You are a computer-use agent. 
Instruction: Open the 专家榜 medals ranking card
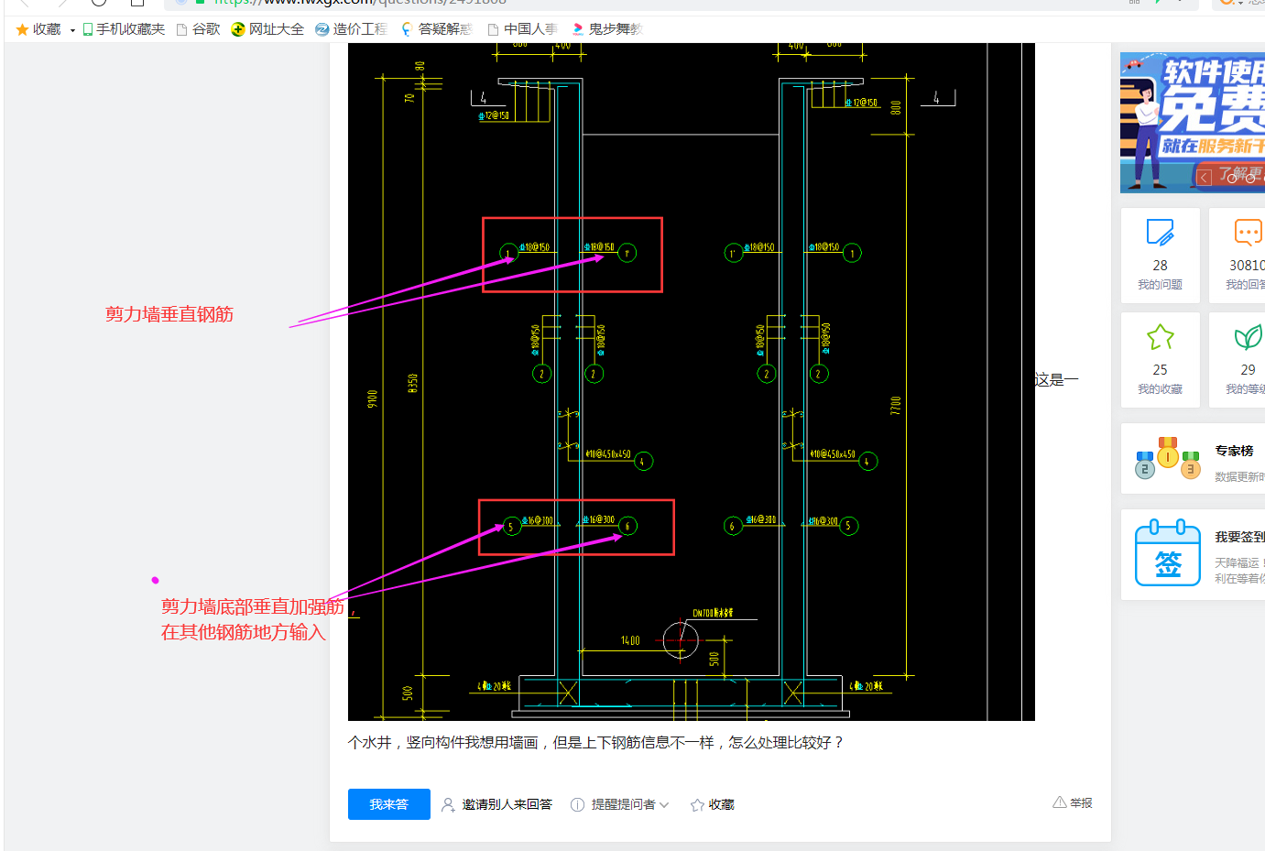[1193, 459]
